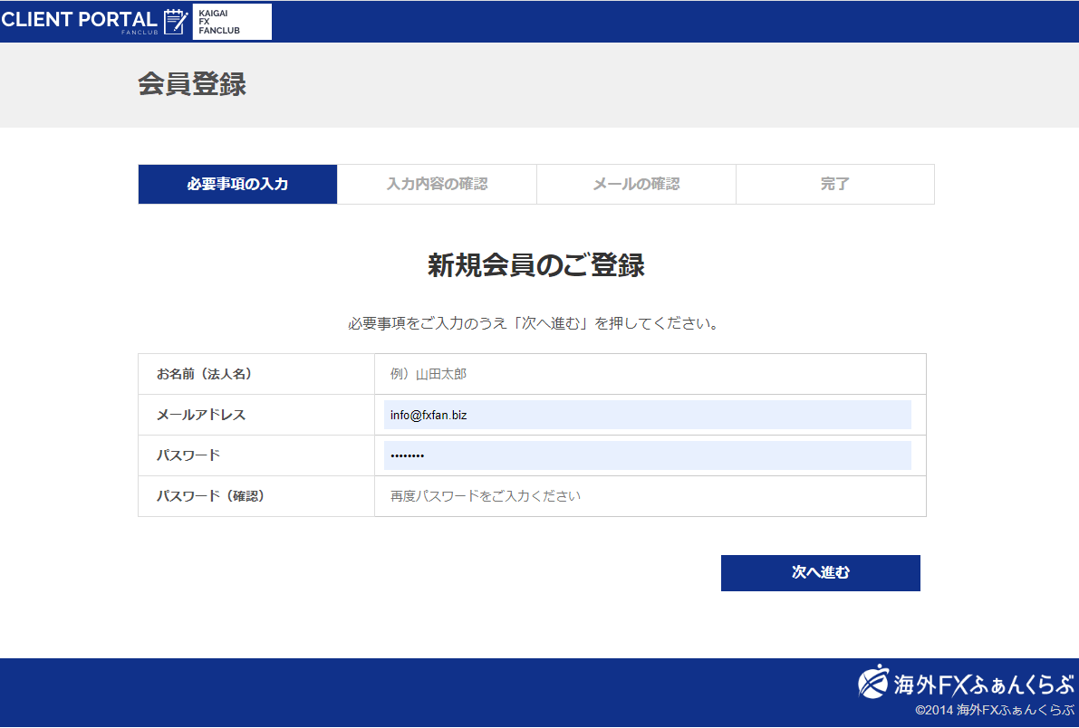Select the メールの確認 step tab
The width and height of the screenshot is (1079, 728).
(x=637, y=185)
